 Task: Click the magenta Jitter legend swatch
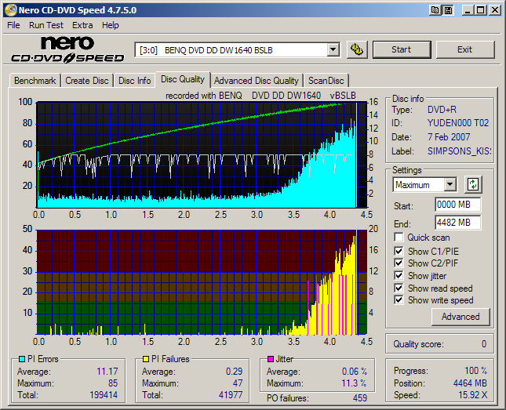point(271,359)
